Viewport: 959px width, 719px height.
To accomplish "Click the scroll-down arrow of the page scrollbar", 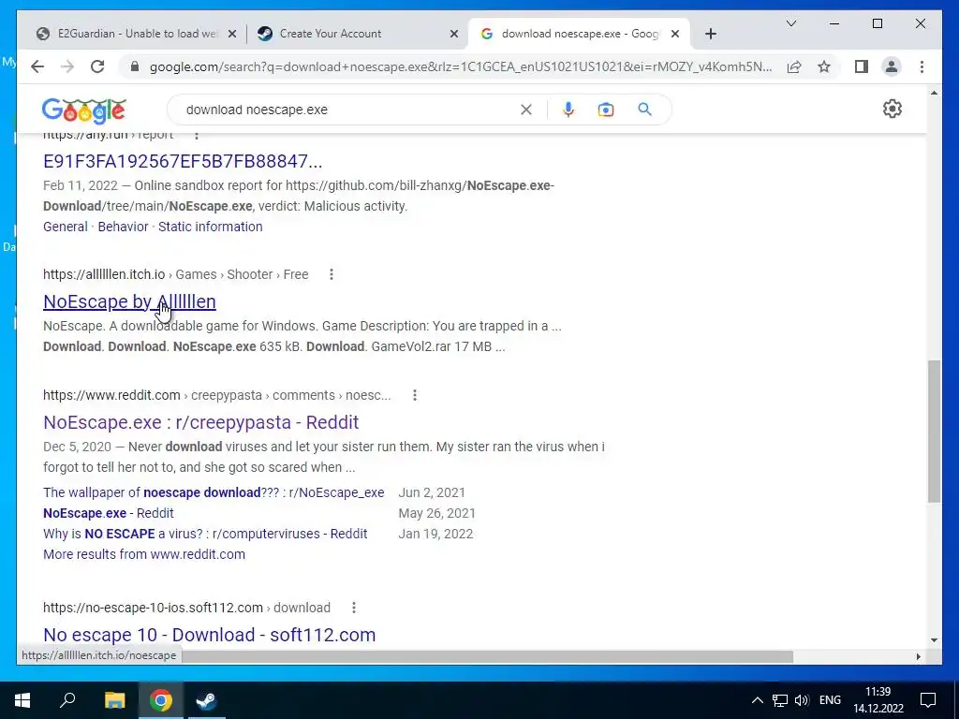I will tap(934, 640).
